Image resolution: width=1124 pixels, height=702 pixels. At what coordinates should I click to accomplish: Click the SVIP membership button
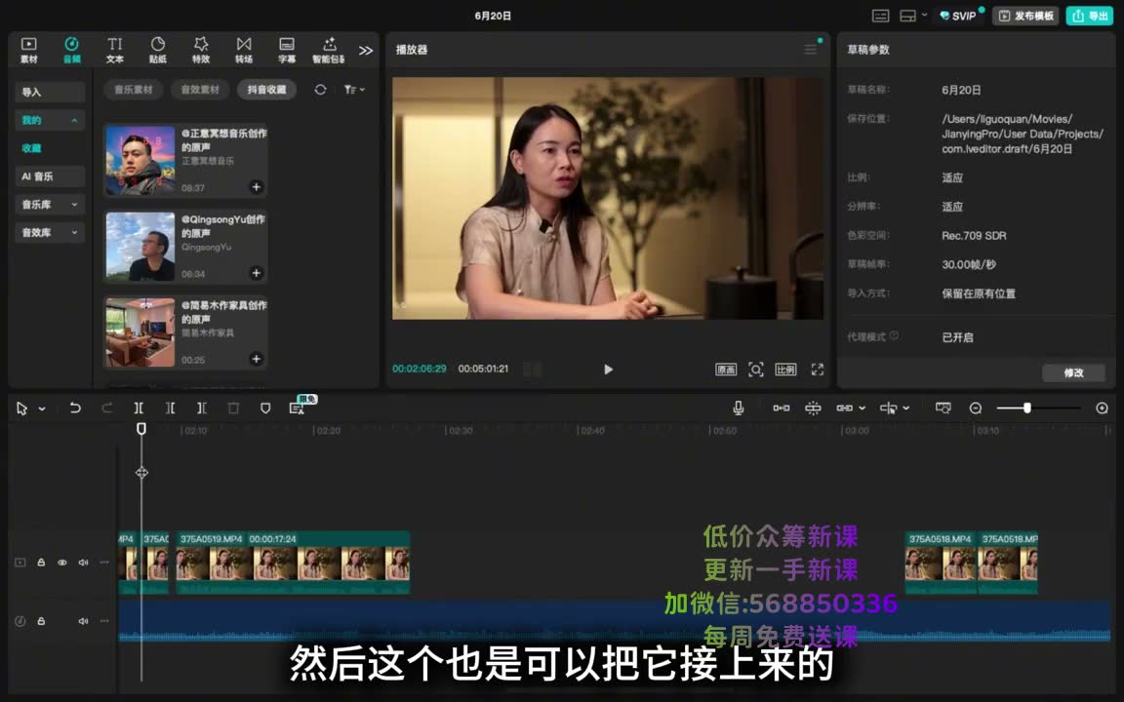click(958, 16)
